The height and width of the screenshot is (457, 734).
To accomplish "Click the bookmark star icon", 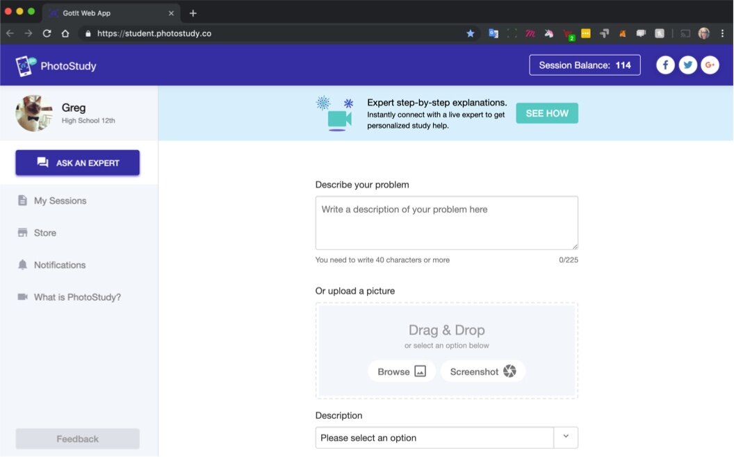I will click(x=471, y=33).
